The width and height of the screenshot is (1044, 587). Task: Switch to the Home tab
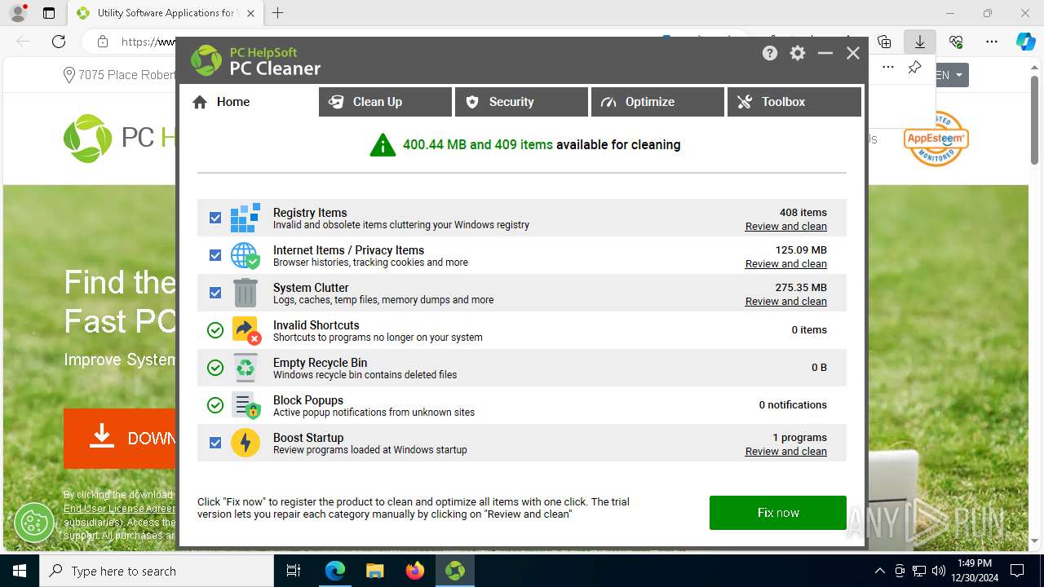pyautogui.click(x=248, y=102)
